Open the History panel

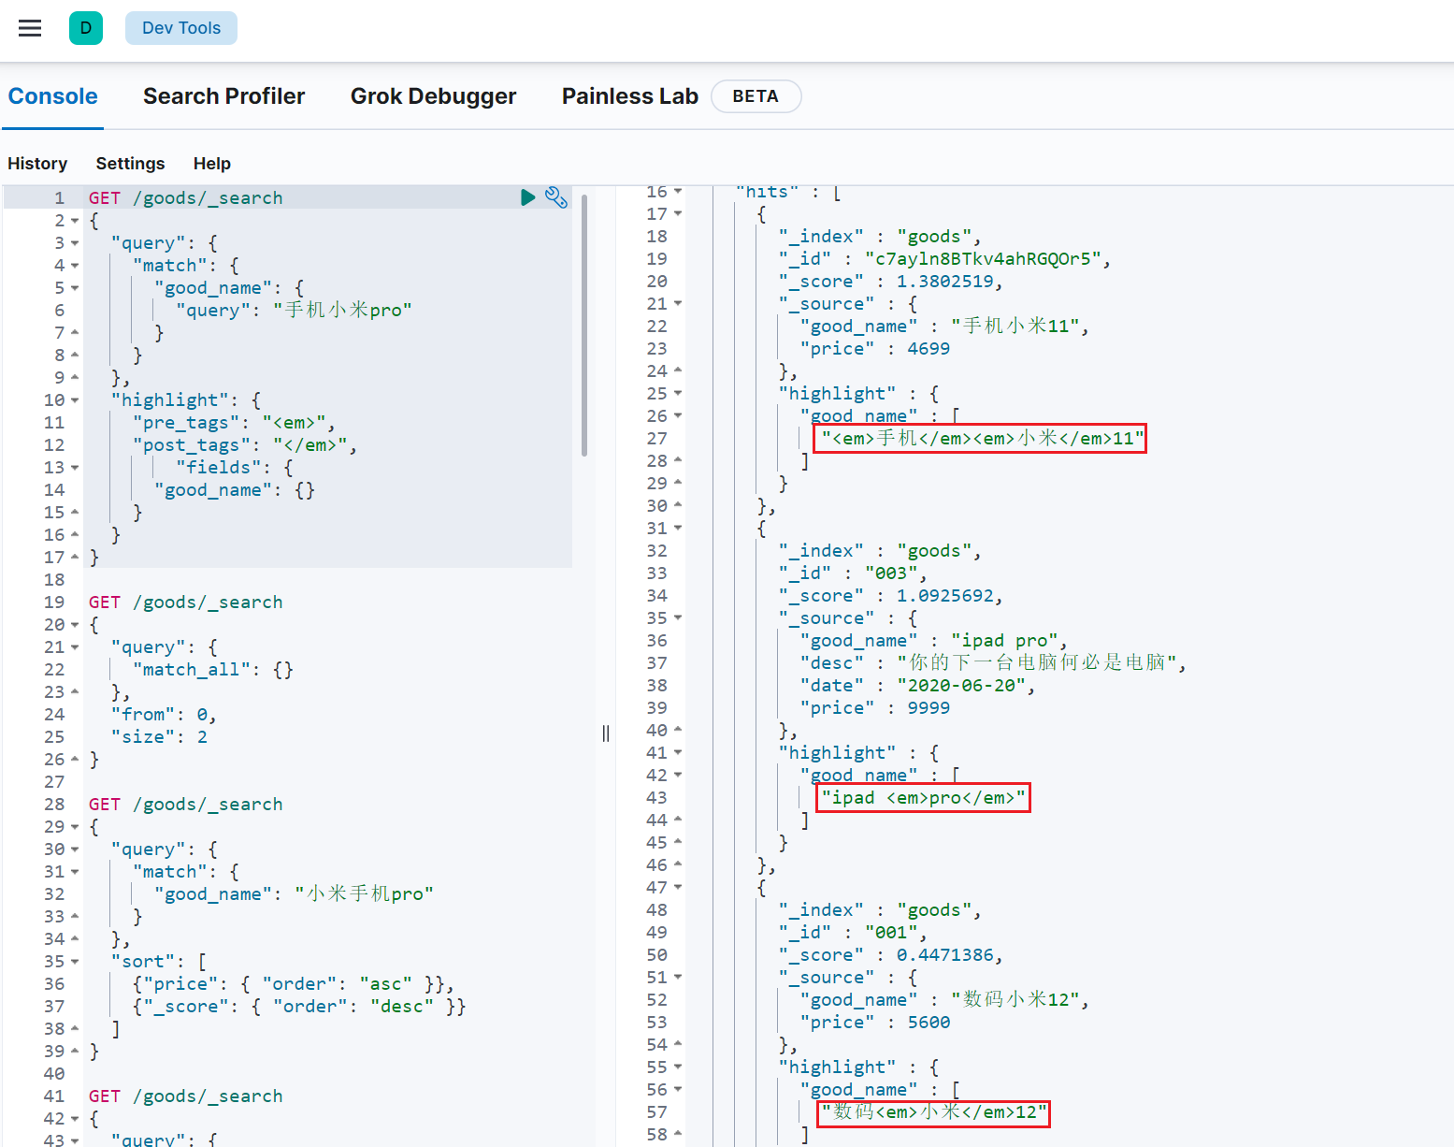pos(37,164)
